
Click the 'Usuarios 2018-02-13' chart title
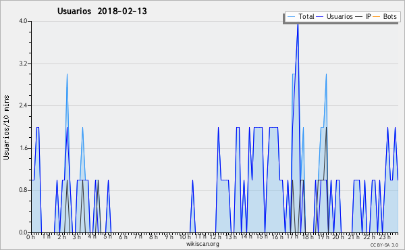click(x=102, y=11)
